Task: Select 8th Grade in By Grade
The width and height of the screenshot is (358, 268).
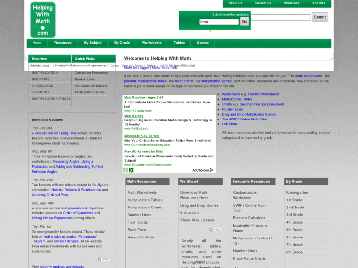Action: pos(294,252)
